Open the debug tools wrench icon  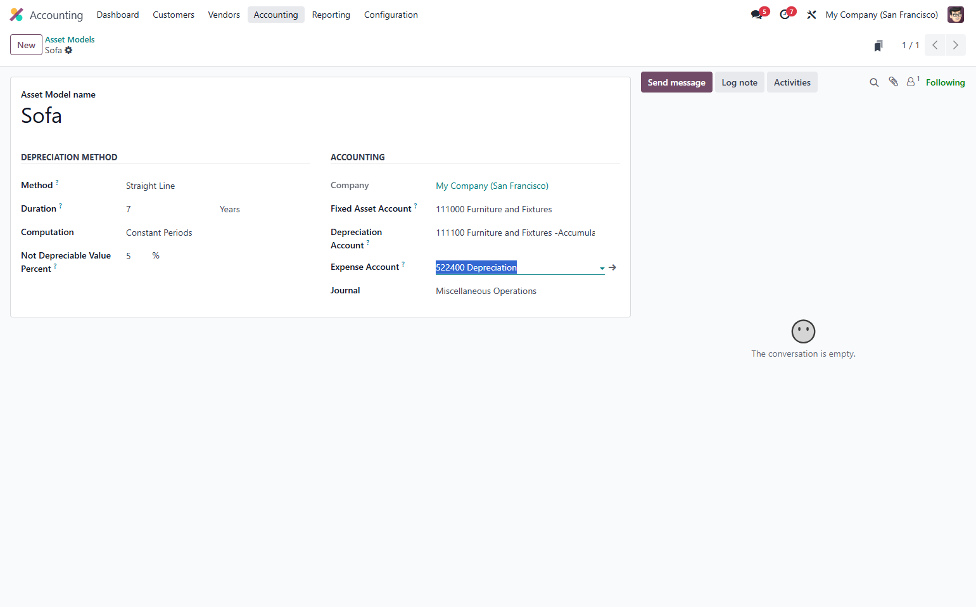pyautogui.click(x=811, y=15)
